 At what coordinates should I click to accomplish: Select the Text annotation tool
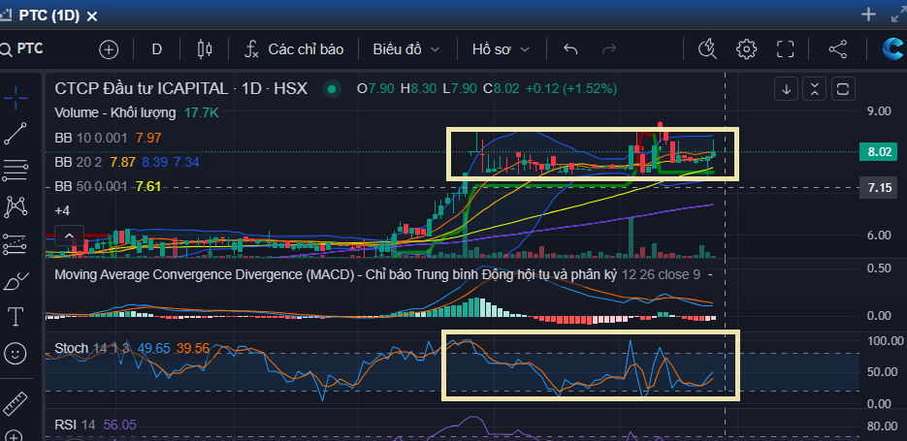coord(16,317)
